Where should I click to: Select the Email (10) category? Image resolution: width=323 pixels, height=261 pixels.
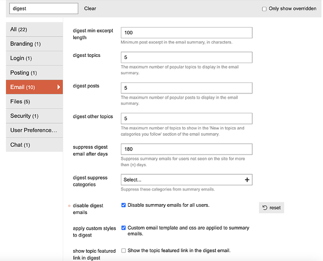tap(35, 87)
